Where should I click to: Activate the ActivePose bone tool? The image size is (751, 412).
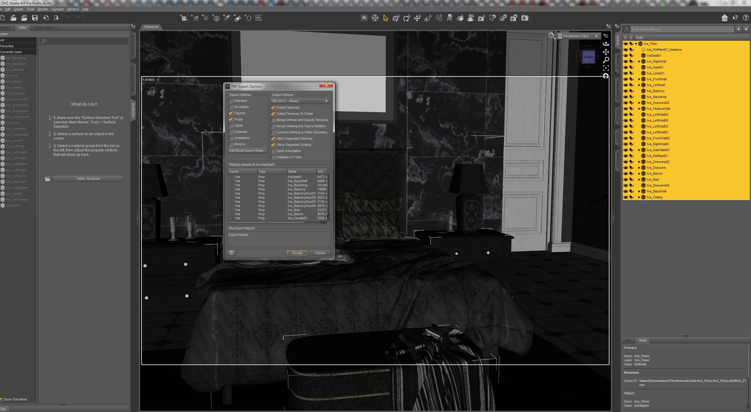coord(439,18)
